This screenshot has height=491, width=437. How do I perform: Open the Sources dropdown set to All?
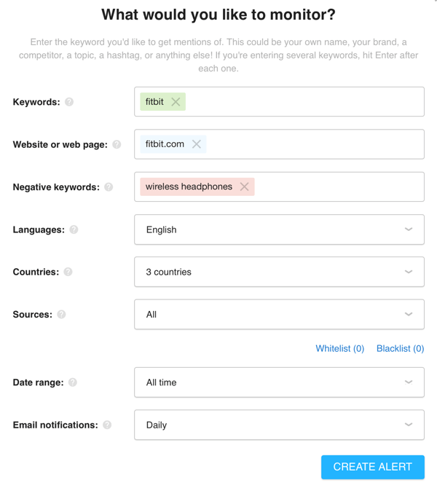[279, 315]
